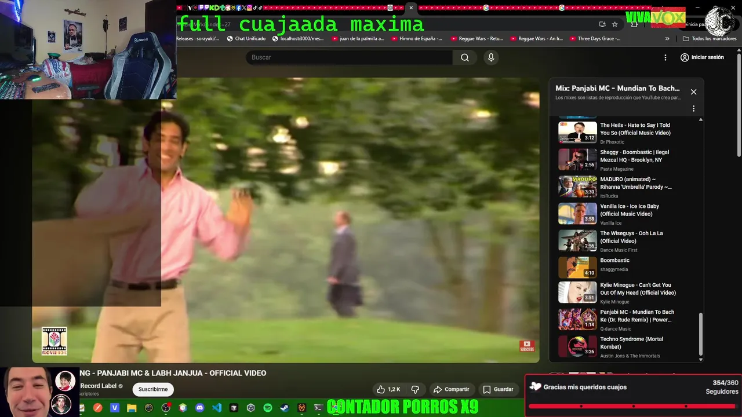The width and height of the screenshot is (742, 417).
Task: Open Three Days Grace bookmark
Action: [x=595, y=39]
